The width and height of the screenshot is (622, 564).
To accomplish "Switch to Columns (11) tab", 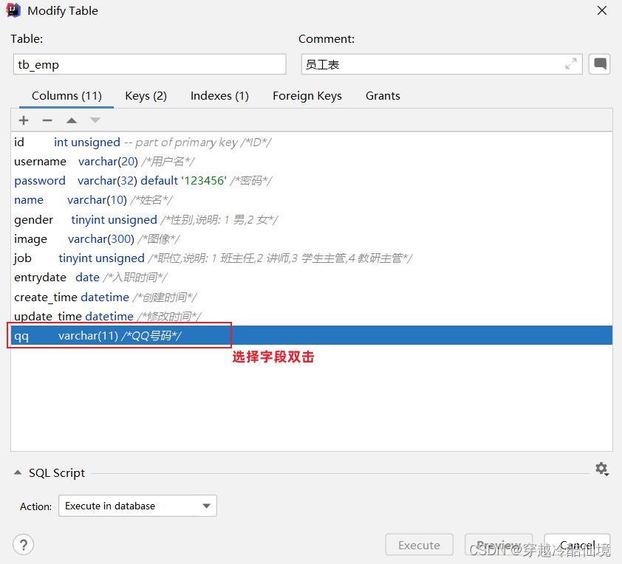I will click(x=66, y=96).
